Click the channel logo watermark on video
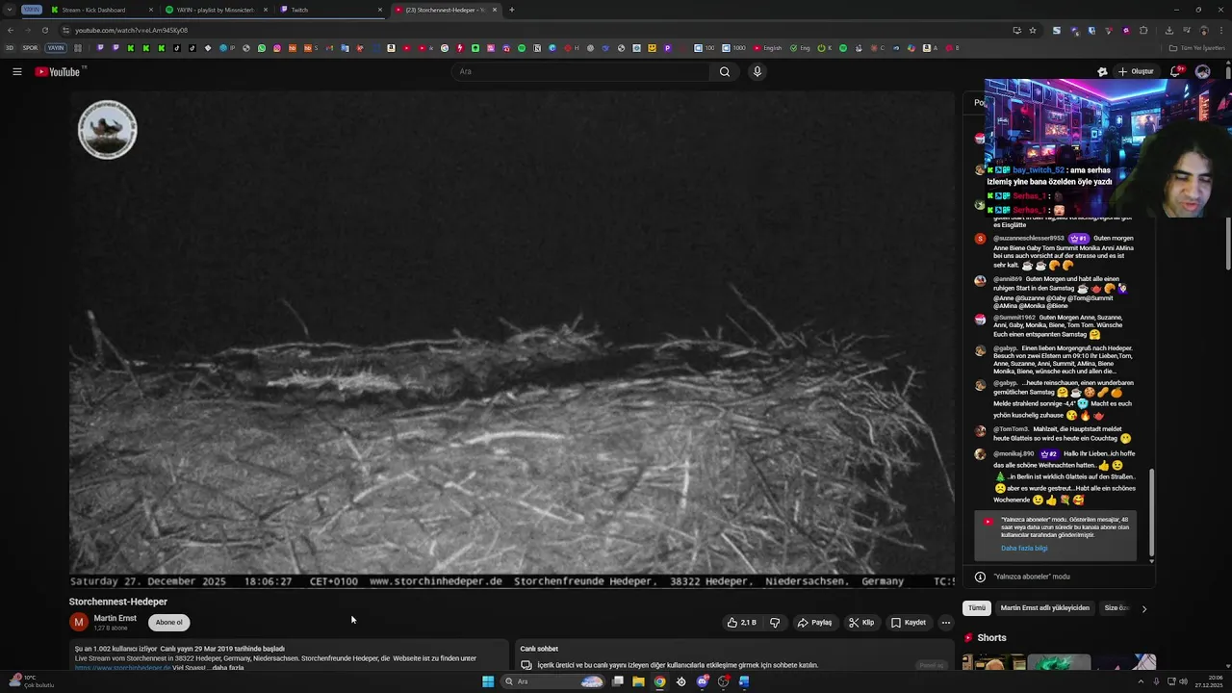The height and width of the screenshot is (693, 1232). pos(107,130)
